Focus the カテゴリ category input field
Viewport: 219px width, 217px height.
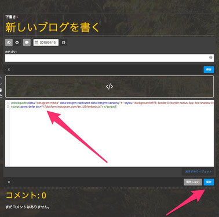[x=110, y=58]
